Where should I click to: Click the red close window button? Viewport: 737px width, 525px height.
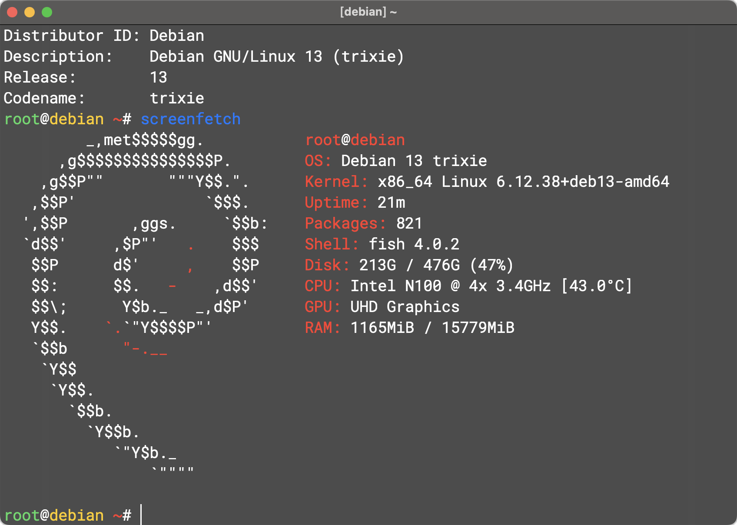point(12,12)
